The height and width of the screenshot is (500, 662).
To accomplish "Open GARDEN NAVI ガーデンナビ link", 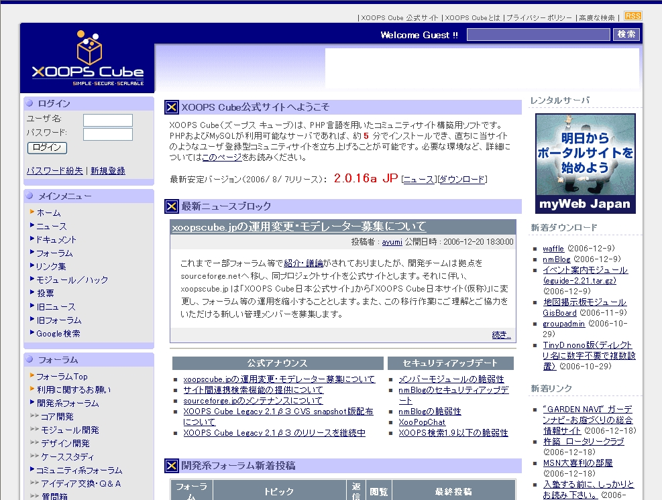I will click(588, 420).
